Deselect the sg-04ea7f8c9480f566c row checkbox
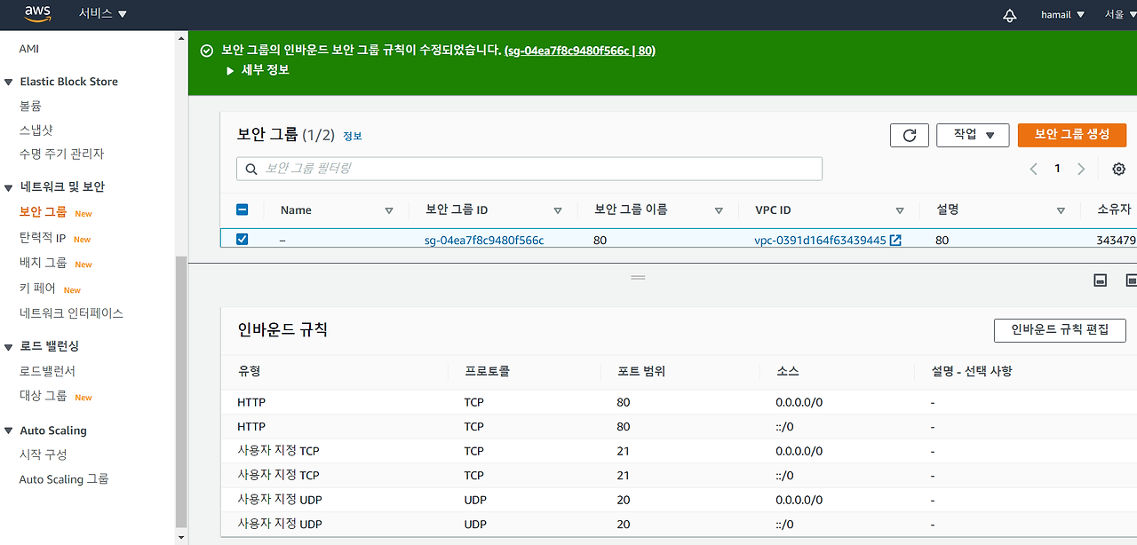 [x=242, y=239]
